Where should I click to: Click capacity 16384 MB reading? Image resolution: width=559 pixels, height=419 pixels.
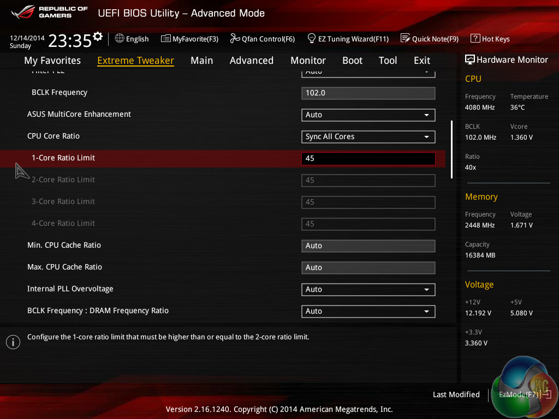click(x=480, y=255)
